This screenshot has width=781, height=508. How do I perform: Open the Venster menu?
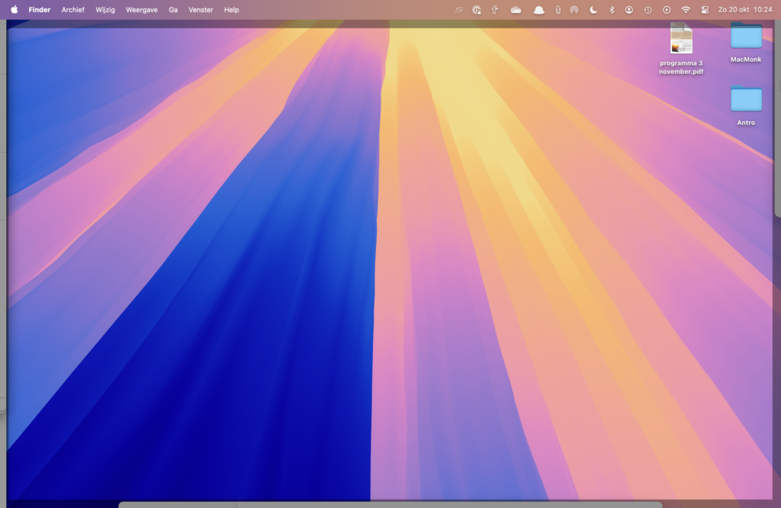201,10
